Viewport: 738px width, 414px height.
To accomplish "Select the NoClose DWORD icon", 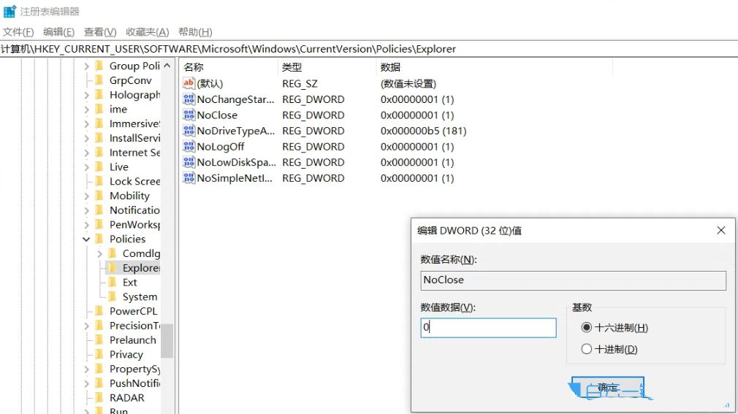I will (x=189, y=115).
